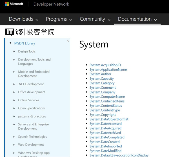The height and width of the screenshot is (157, 169).
Task: Open the System.DateAcquired link
Action: 105,128
